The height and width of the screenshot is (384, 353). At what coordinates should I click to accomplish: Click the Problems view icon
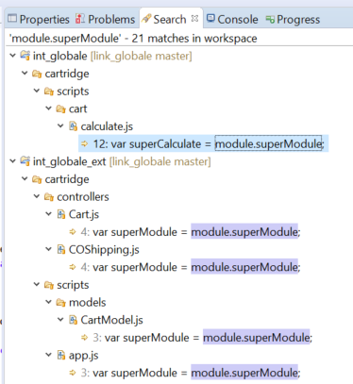pyautogui.click(x=80, y=19)
